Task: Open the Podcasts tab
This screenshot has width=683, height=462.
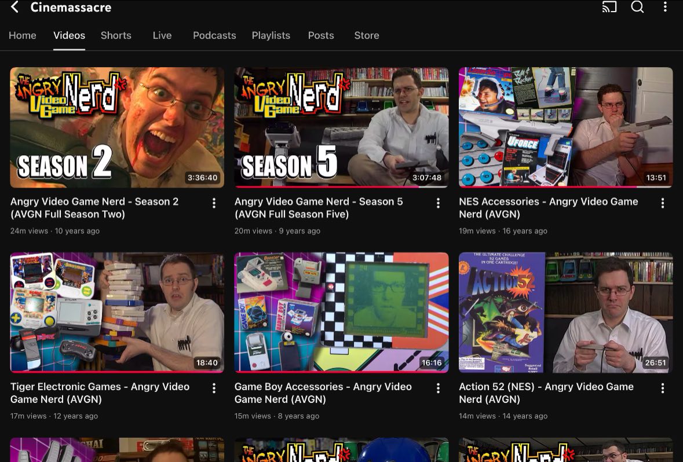Action: pyautogui.click(x=214, y=35)
